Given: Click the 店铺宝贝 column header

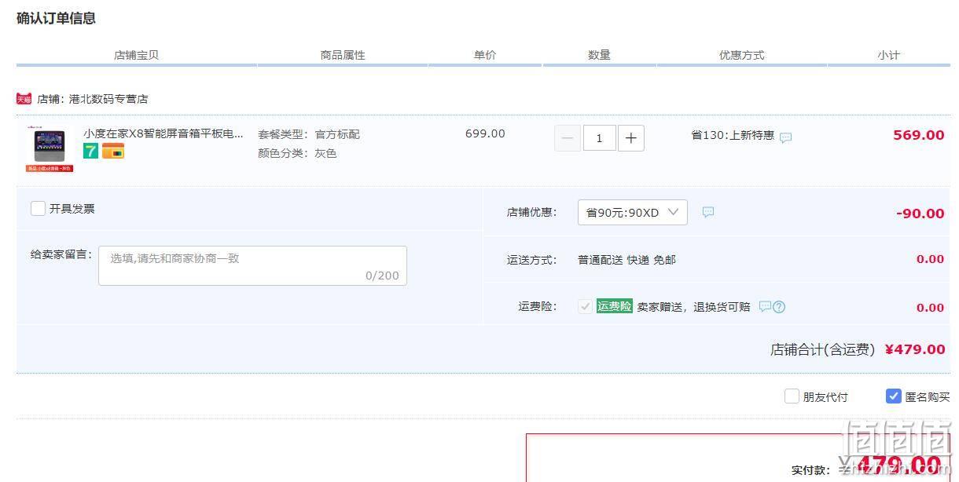Looking at the screenshot, I should (x=137, y=55).
